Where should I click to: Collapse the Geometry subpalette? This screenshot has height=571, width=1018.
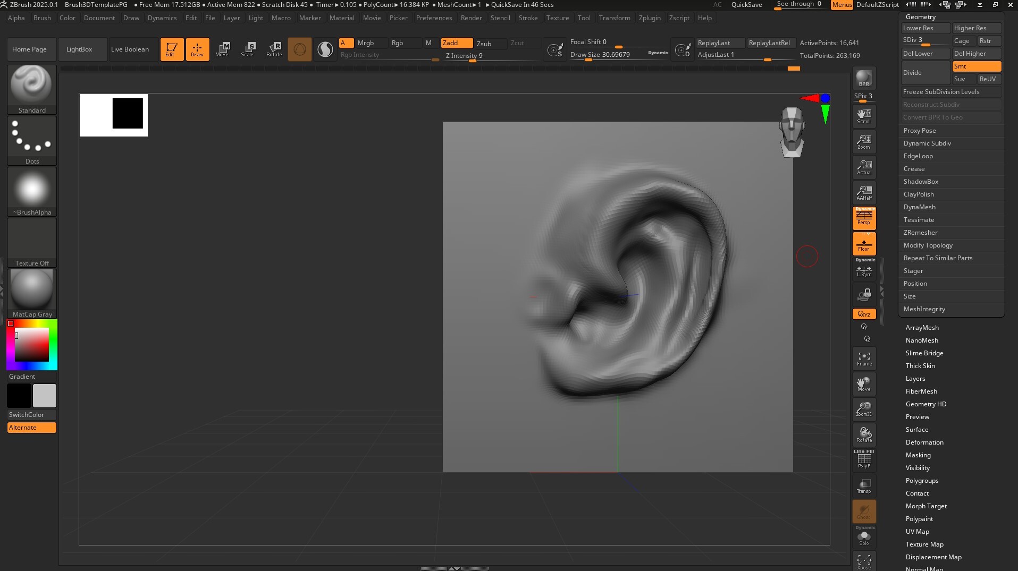point(918,16)
